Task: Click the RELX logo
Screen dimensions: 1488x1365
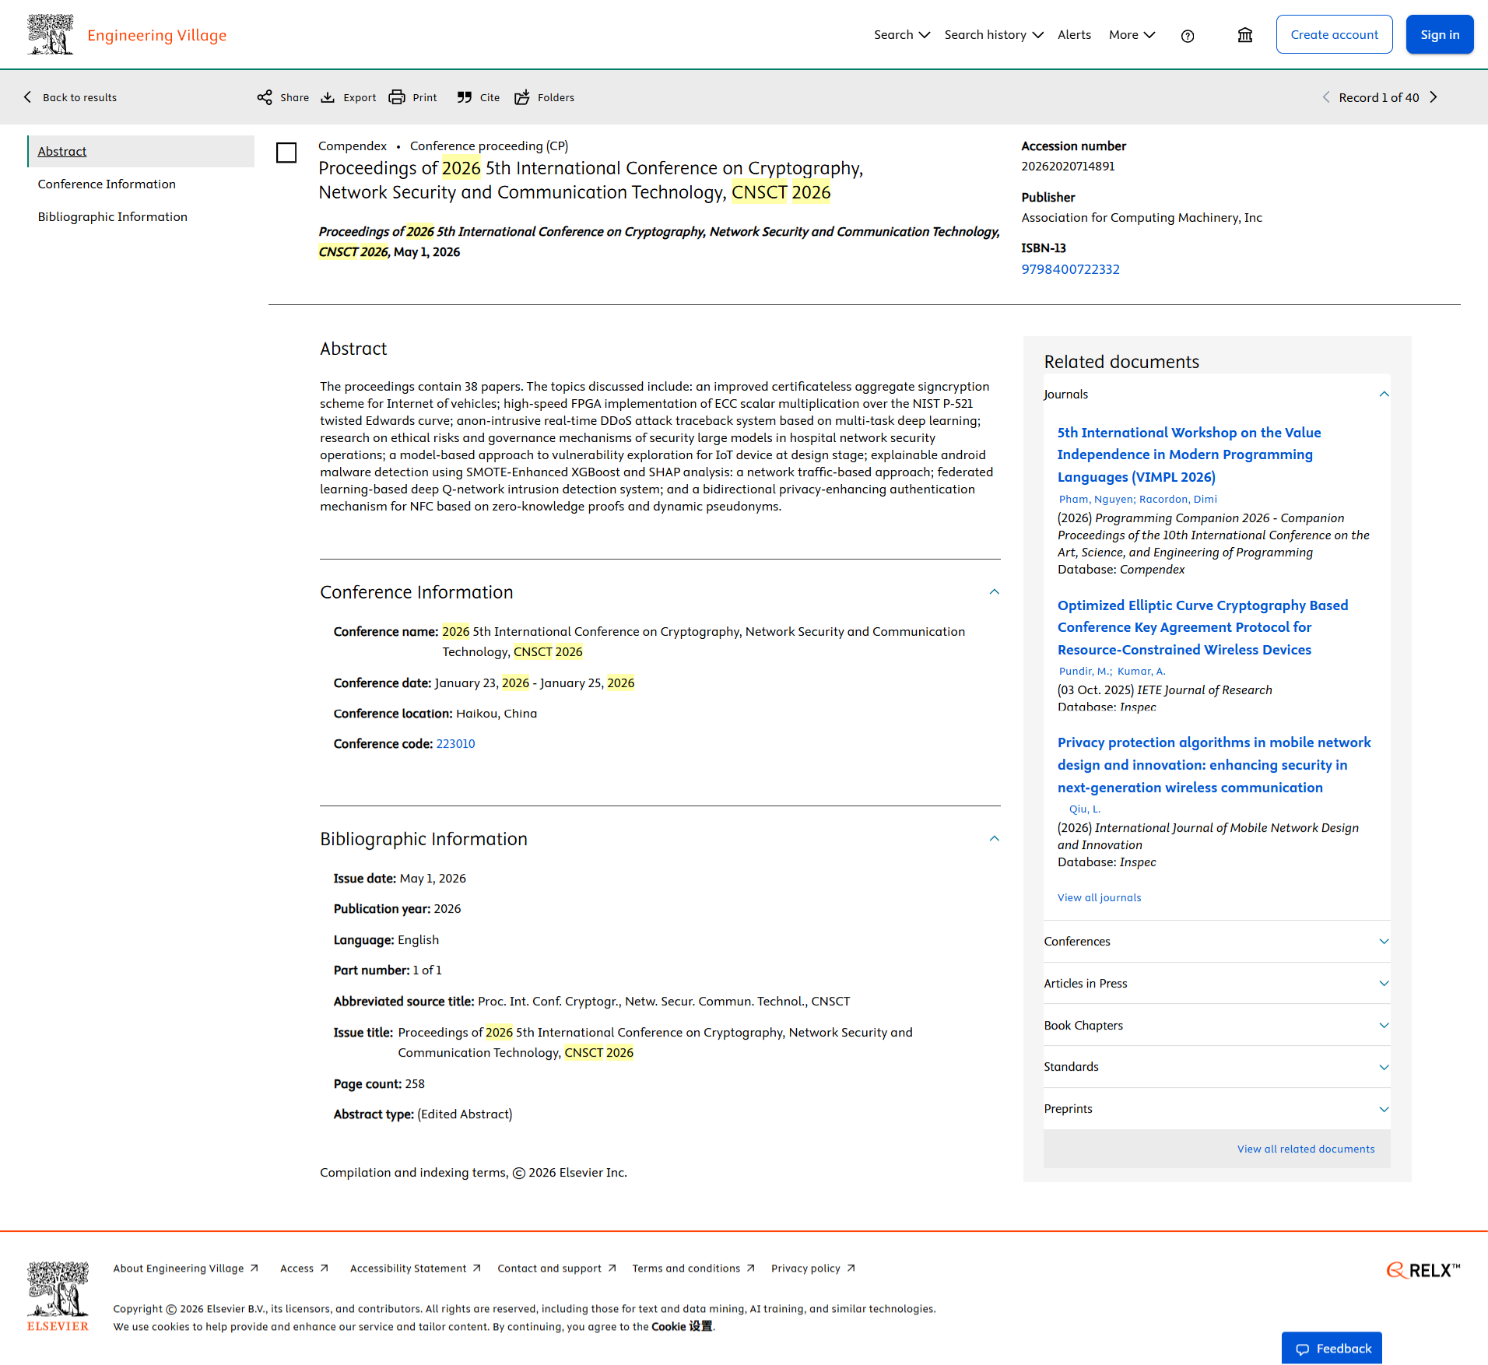Action: coord(1423,1271)
